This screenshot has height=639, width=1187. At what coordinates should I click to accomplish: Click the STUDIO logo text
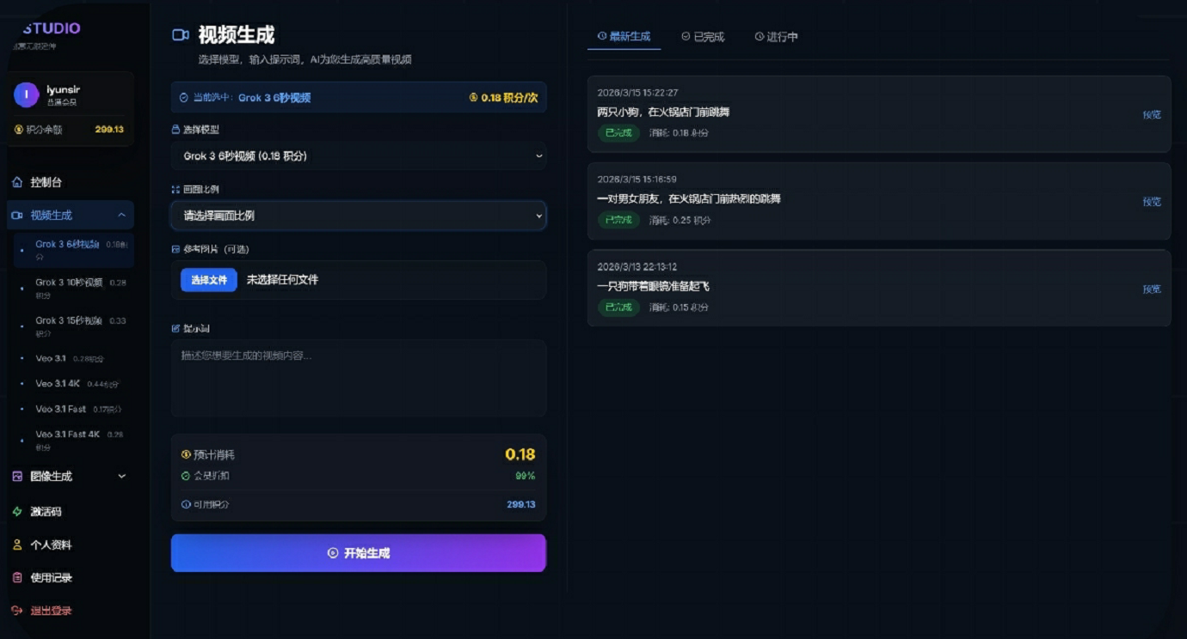click(x=52, y=28)
